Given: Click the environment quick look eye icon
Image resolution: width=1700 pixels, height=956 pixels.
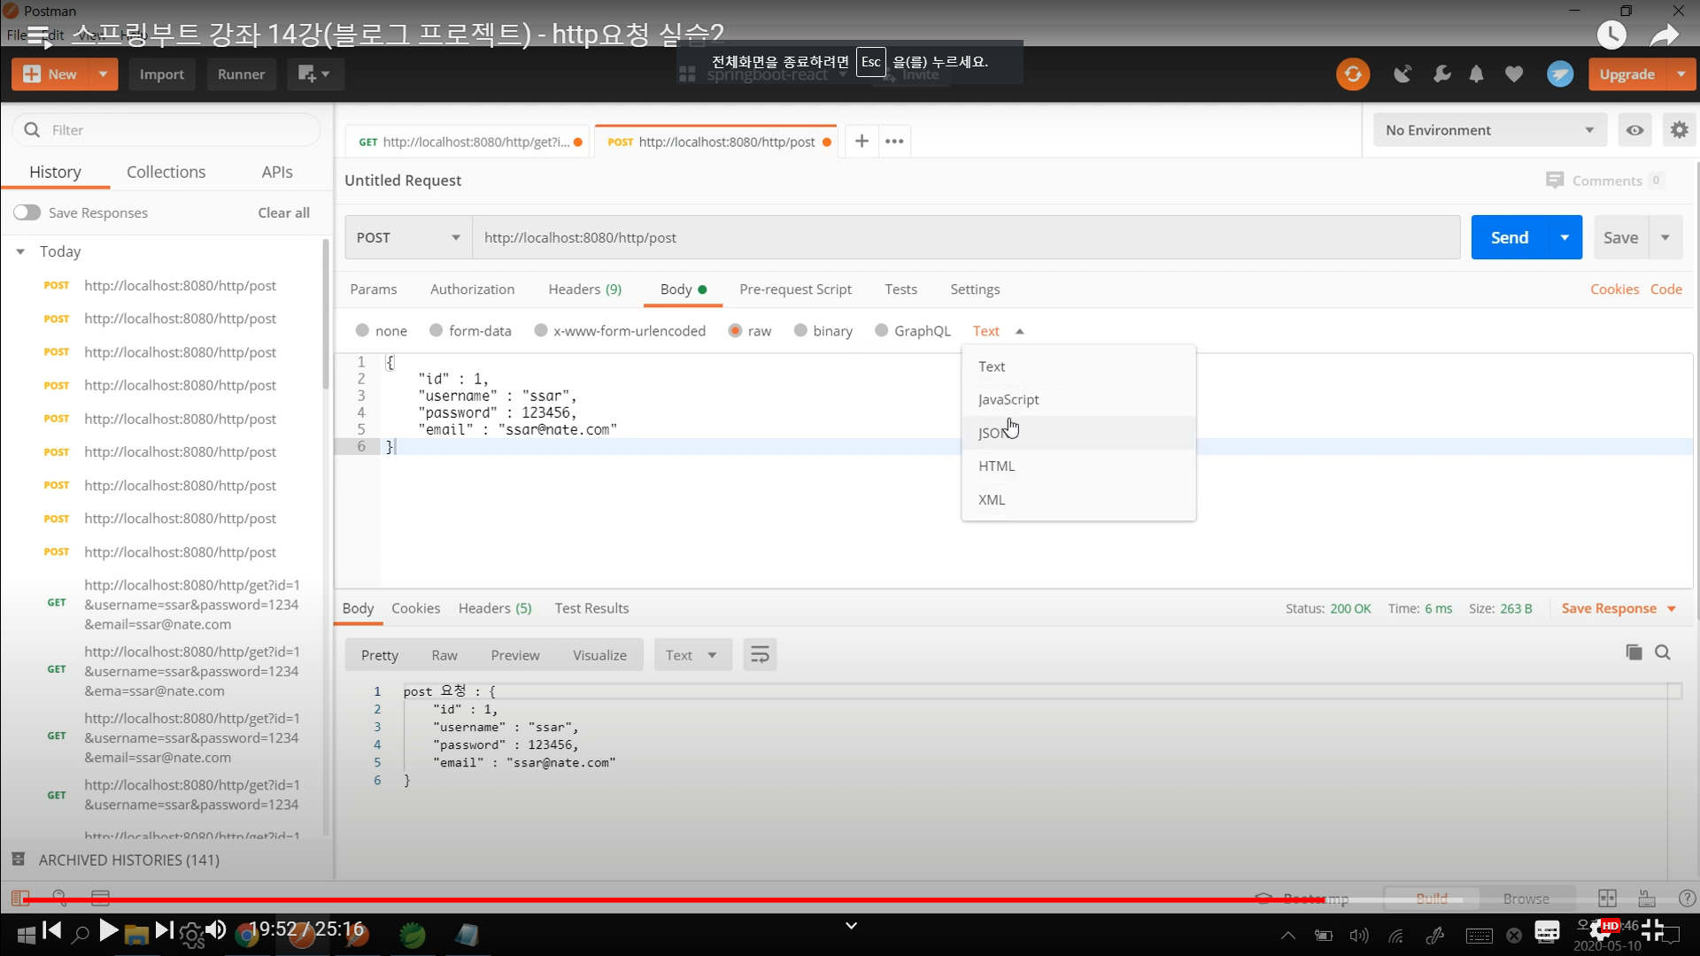Looking at the screenshot, I should pos(1634,130).
